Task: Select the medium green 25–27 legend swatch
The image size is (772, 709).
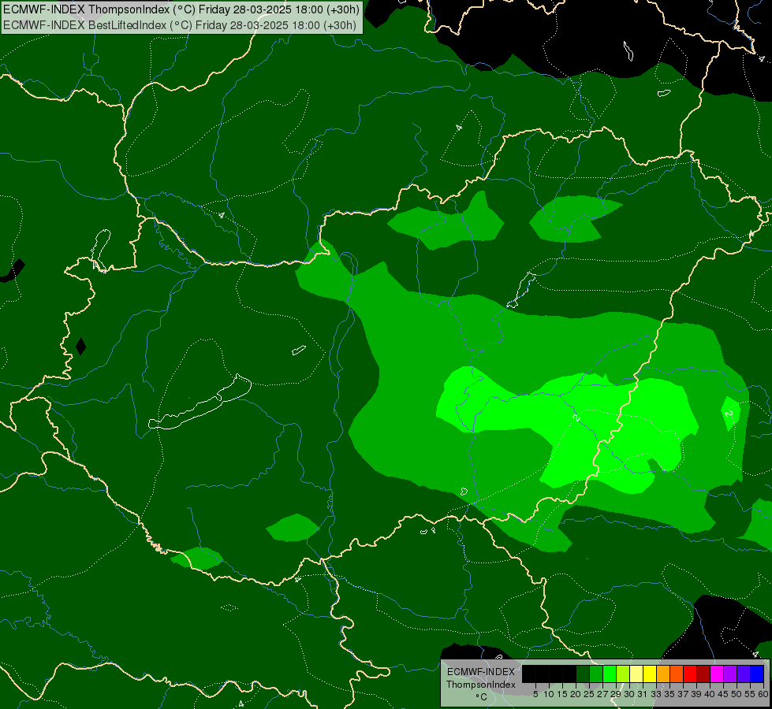Action: click(x=596, y=674)
